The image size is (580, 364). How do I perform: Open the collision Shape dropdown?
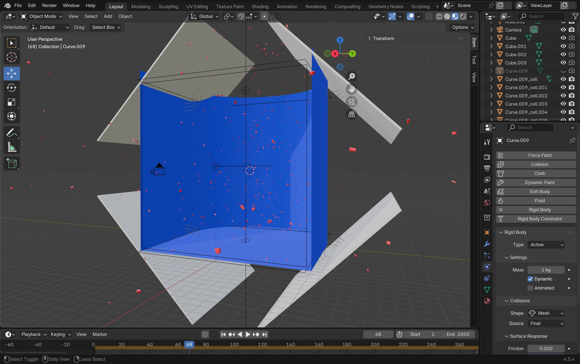(546, 313)
